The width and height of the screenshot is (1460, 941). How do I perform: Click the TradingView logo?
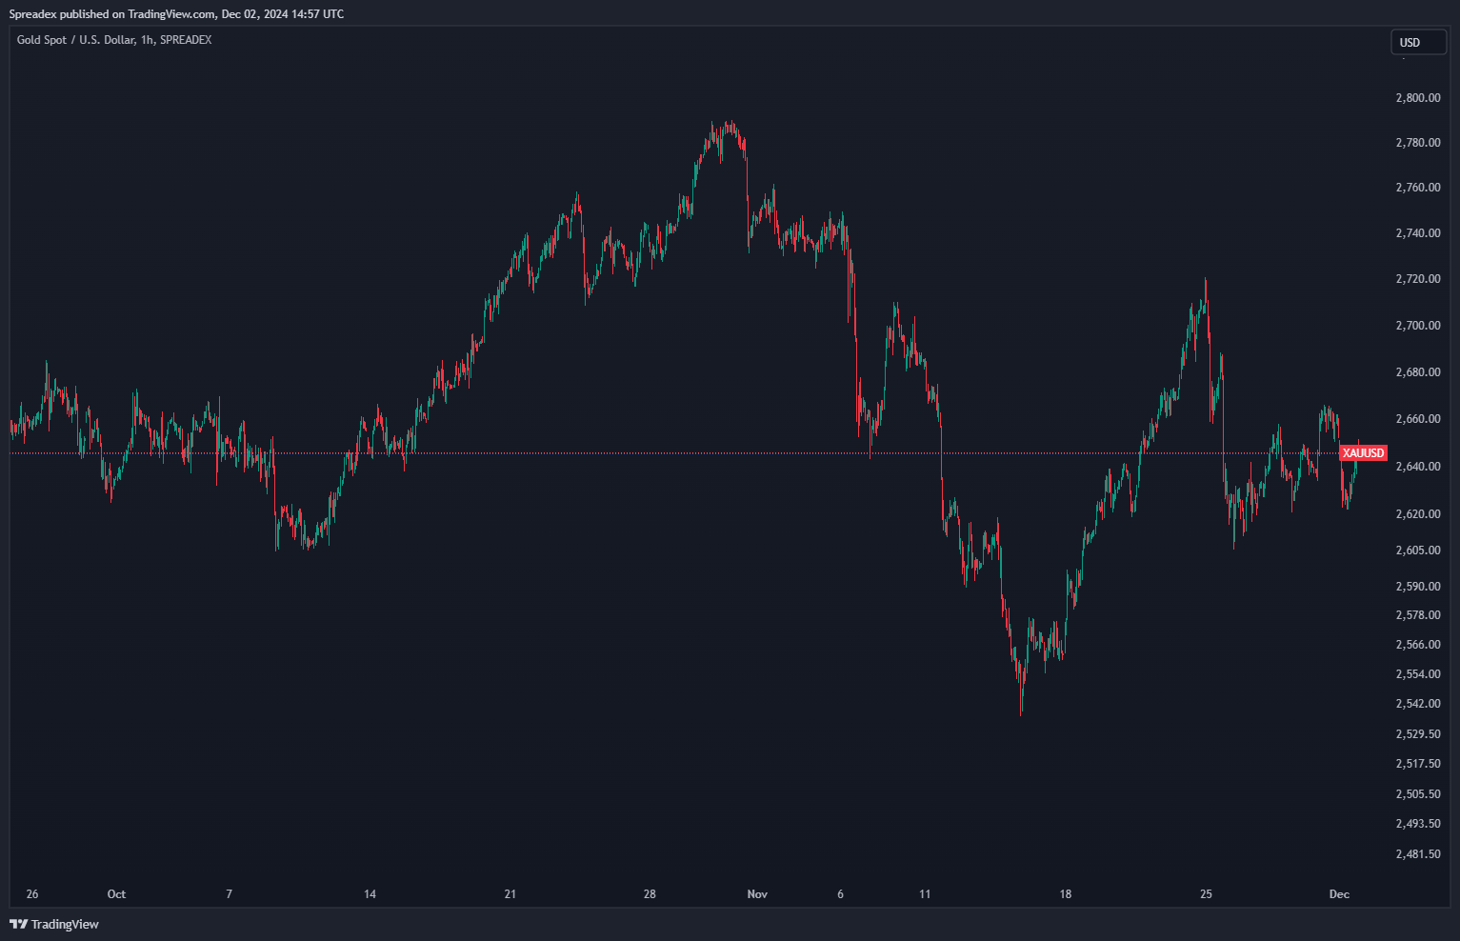coord(54,924)
